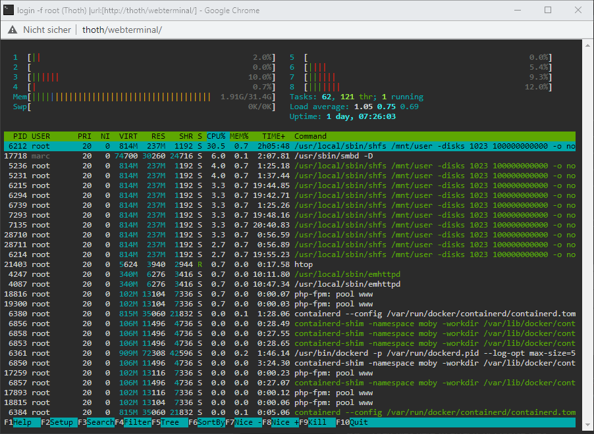
Task: Click the page scrollbar down arrow
Action: (588, 425)
